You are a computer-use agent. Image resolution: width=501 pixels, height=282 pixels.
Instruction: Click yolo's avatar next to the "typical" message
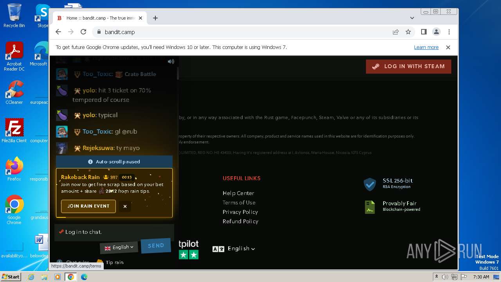click(62, 115)
